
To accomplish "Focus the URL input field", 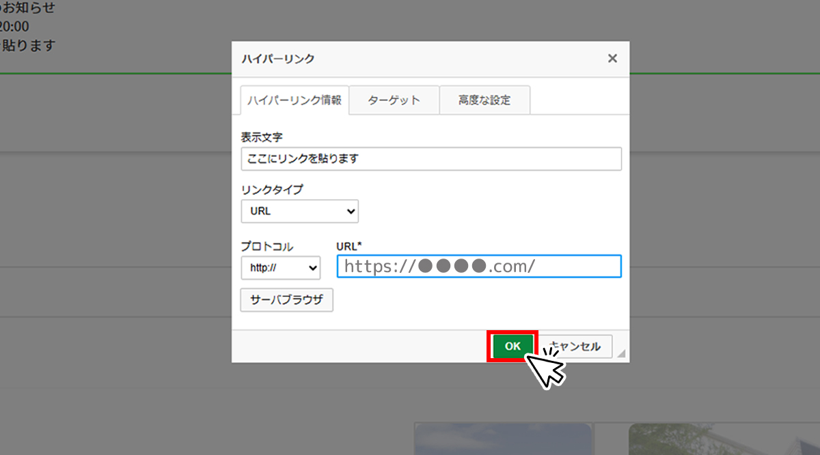I will (x=479, y=266).
